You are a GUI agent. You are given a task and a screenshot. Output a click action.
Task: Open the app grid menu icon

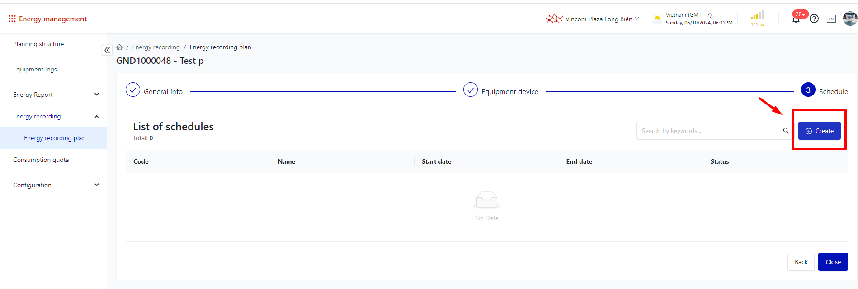tap(12, 19)
